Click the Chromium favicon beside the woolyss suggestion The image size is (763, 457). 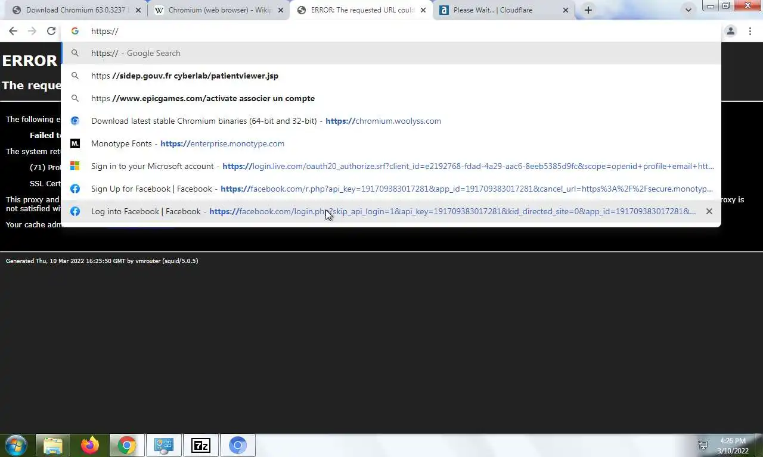75,121
